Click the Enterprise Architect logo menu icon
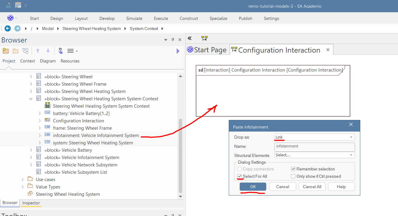 [10, 18]
